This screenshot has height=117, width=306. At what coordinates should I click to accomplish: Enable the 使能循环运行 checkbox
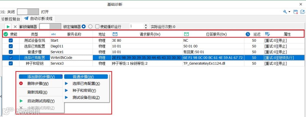click(97, 27)
